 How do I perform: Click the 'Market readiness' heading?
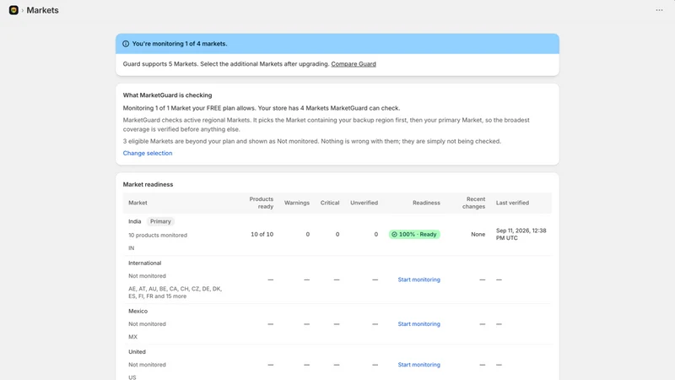[148, 184]
